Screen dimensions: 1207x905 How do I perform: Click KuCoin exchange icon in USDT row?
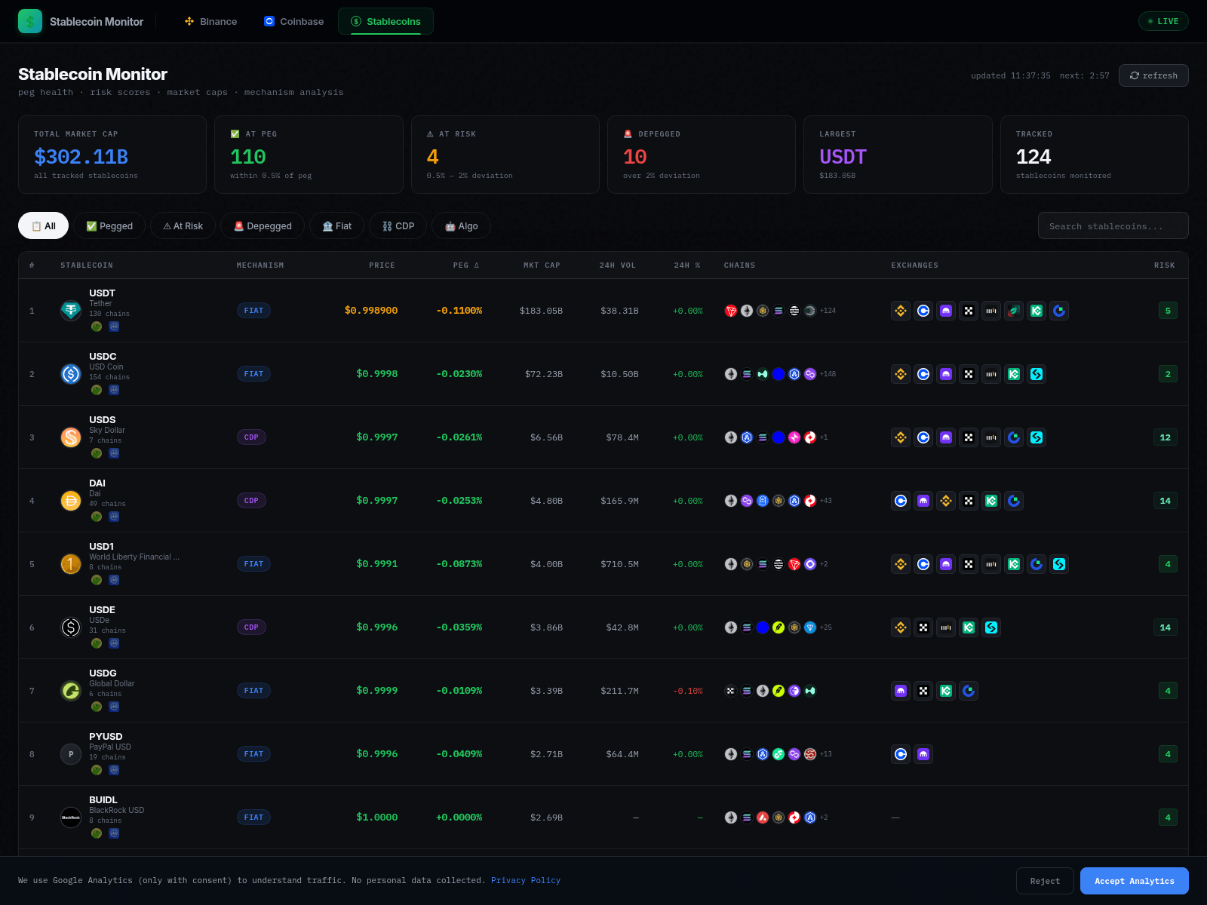(x=1037, y=311)
